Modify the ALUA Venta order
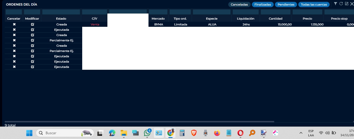 [32, 24]
